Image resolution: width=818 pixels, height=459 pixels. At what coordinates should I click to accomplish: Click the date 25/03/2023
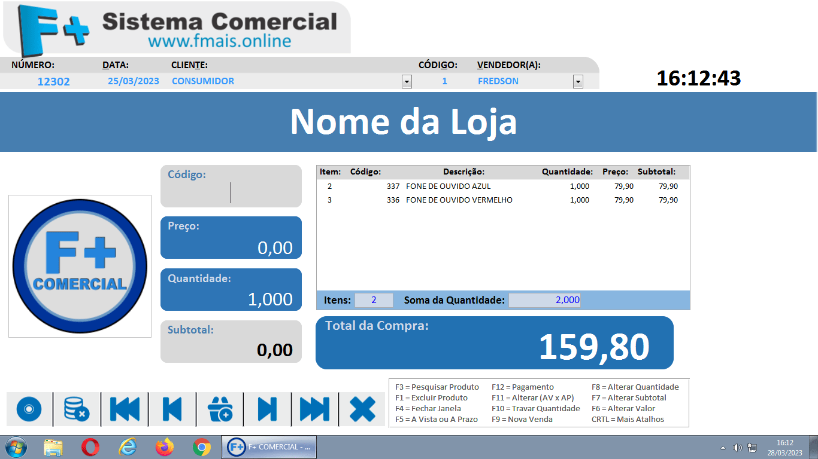134,81
